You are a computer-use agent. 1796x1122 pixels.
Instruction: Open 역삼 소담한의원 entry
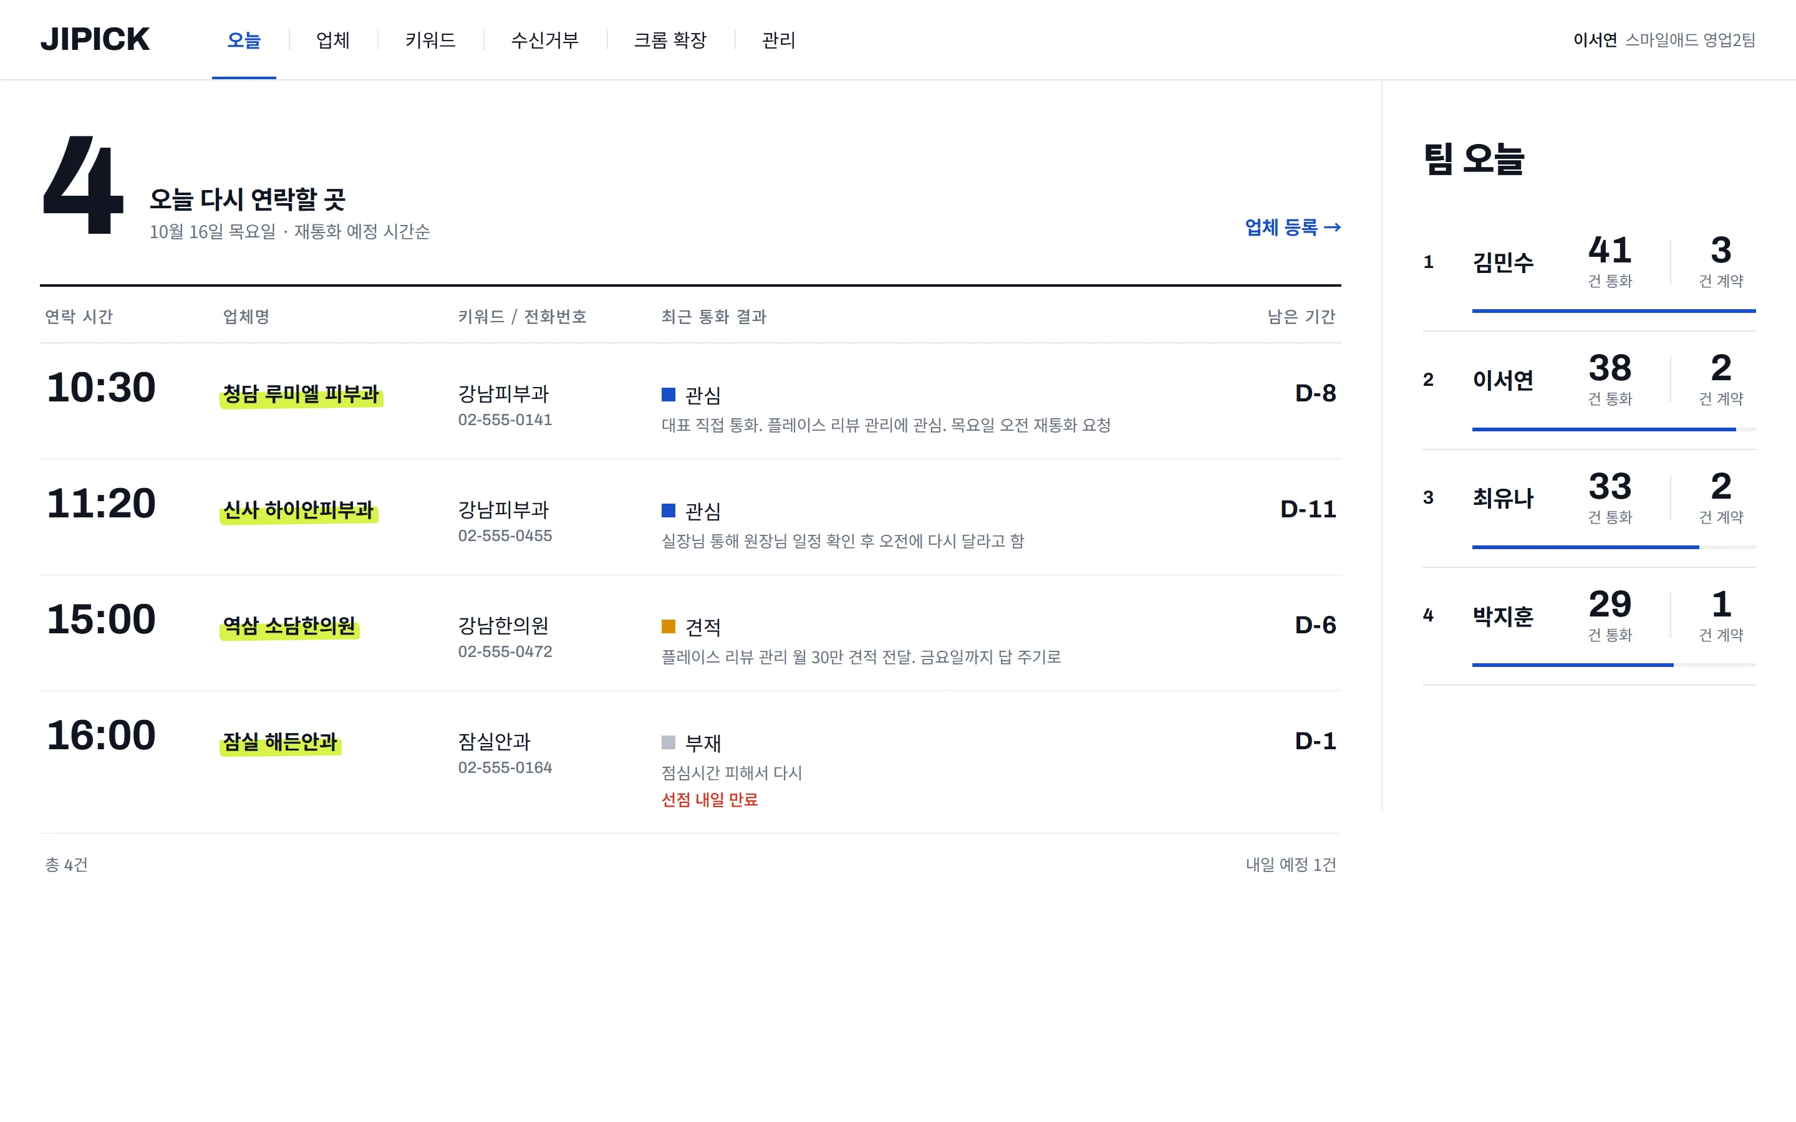tap(289, 626)
